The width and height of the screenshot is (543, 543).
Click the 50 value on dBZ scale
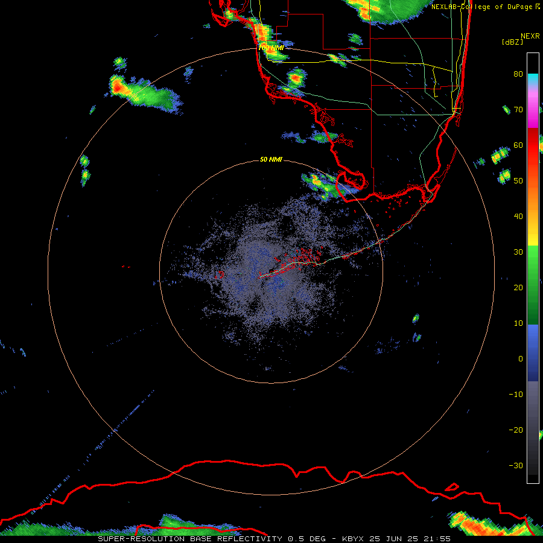point(518,181)
